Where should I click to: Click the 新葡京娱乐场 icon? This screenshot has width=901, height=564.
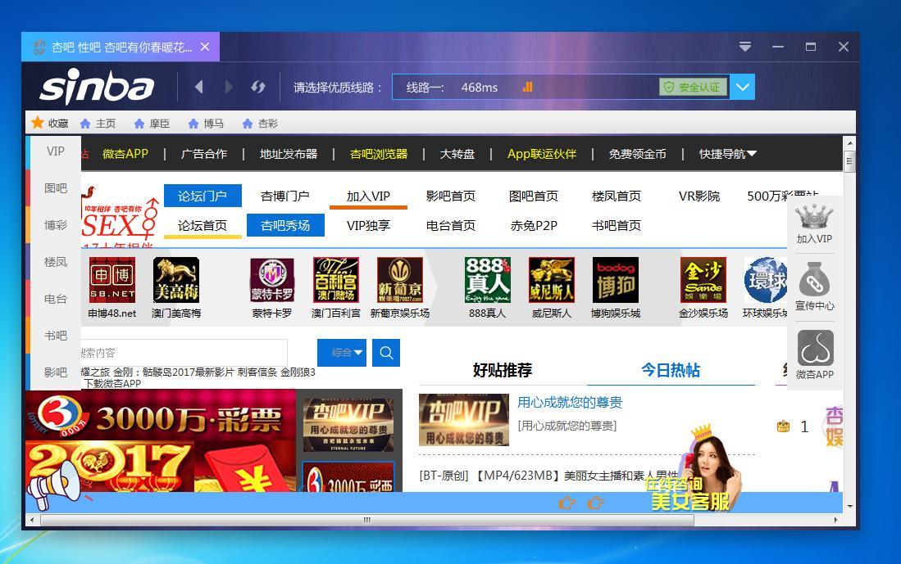[400, 280]
